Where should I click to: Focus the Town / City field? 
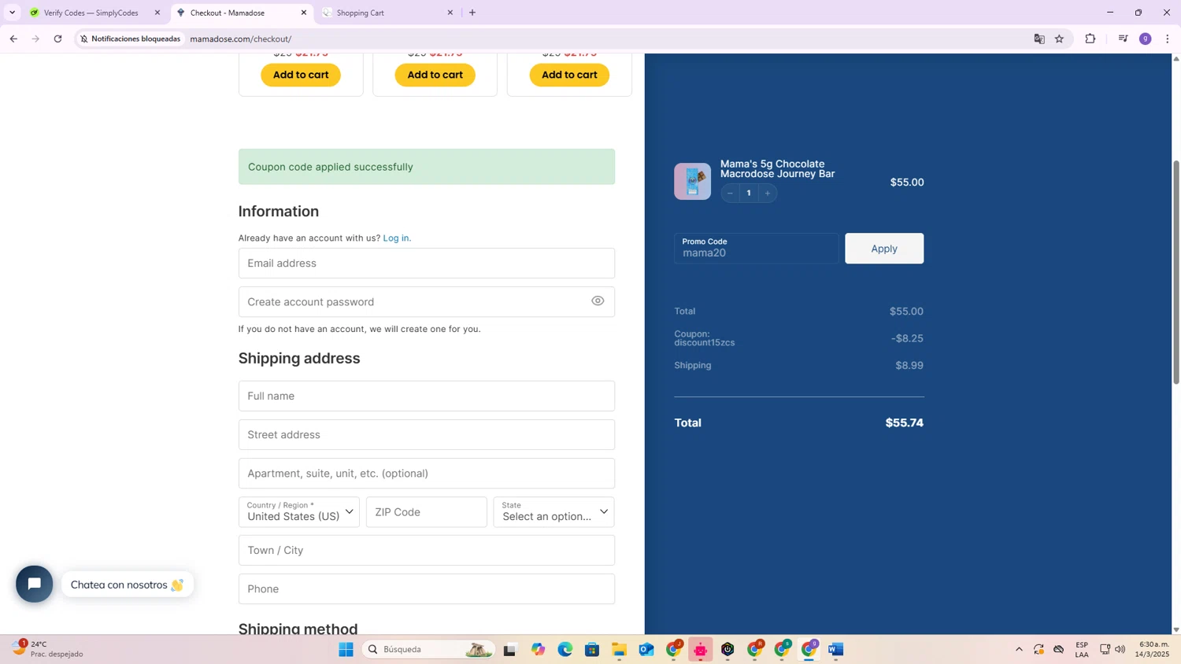[x=427, y=550]
